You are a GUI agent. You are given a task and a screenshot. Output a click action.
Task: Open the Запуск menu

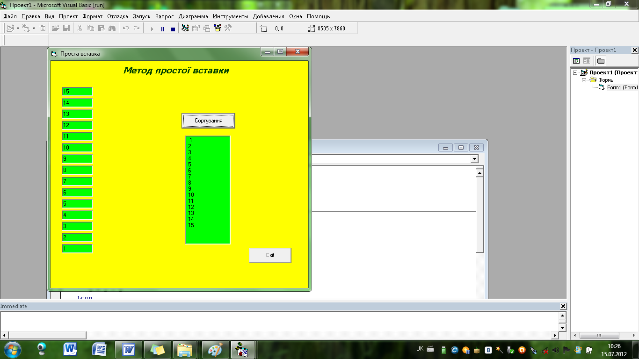pos(142,16)
